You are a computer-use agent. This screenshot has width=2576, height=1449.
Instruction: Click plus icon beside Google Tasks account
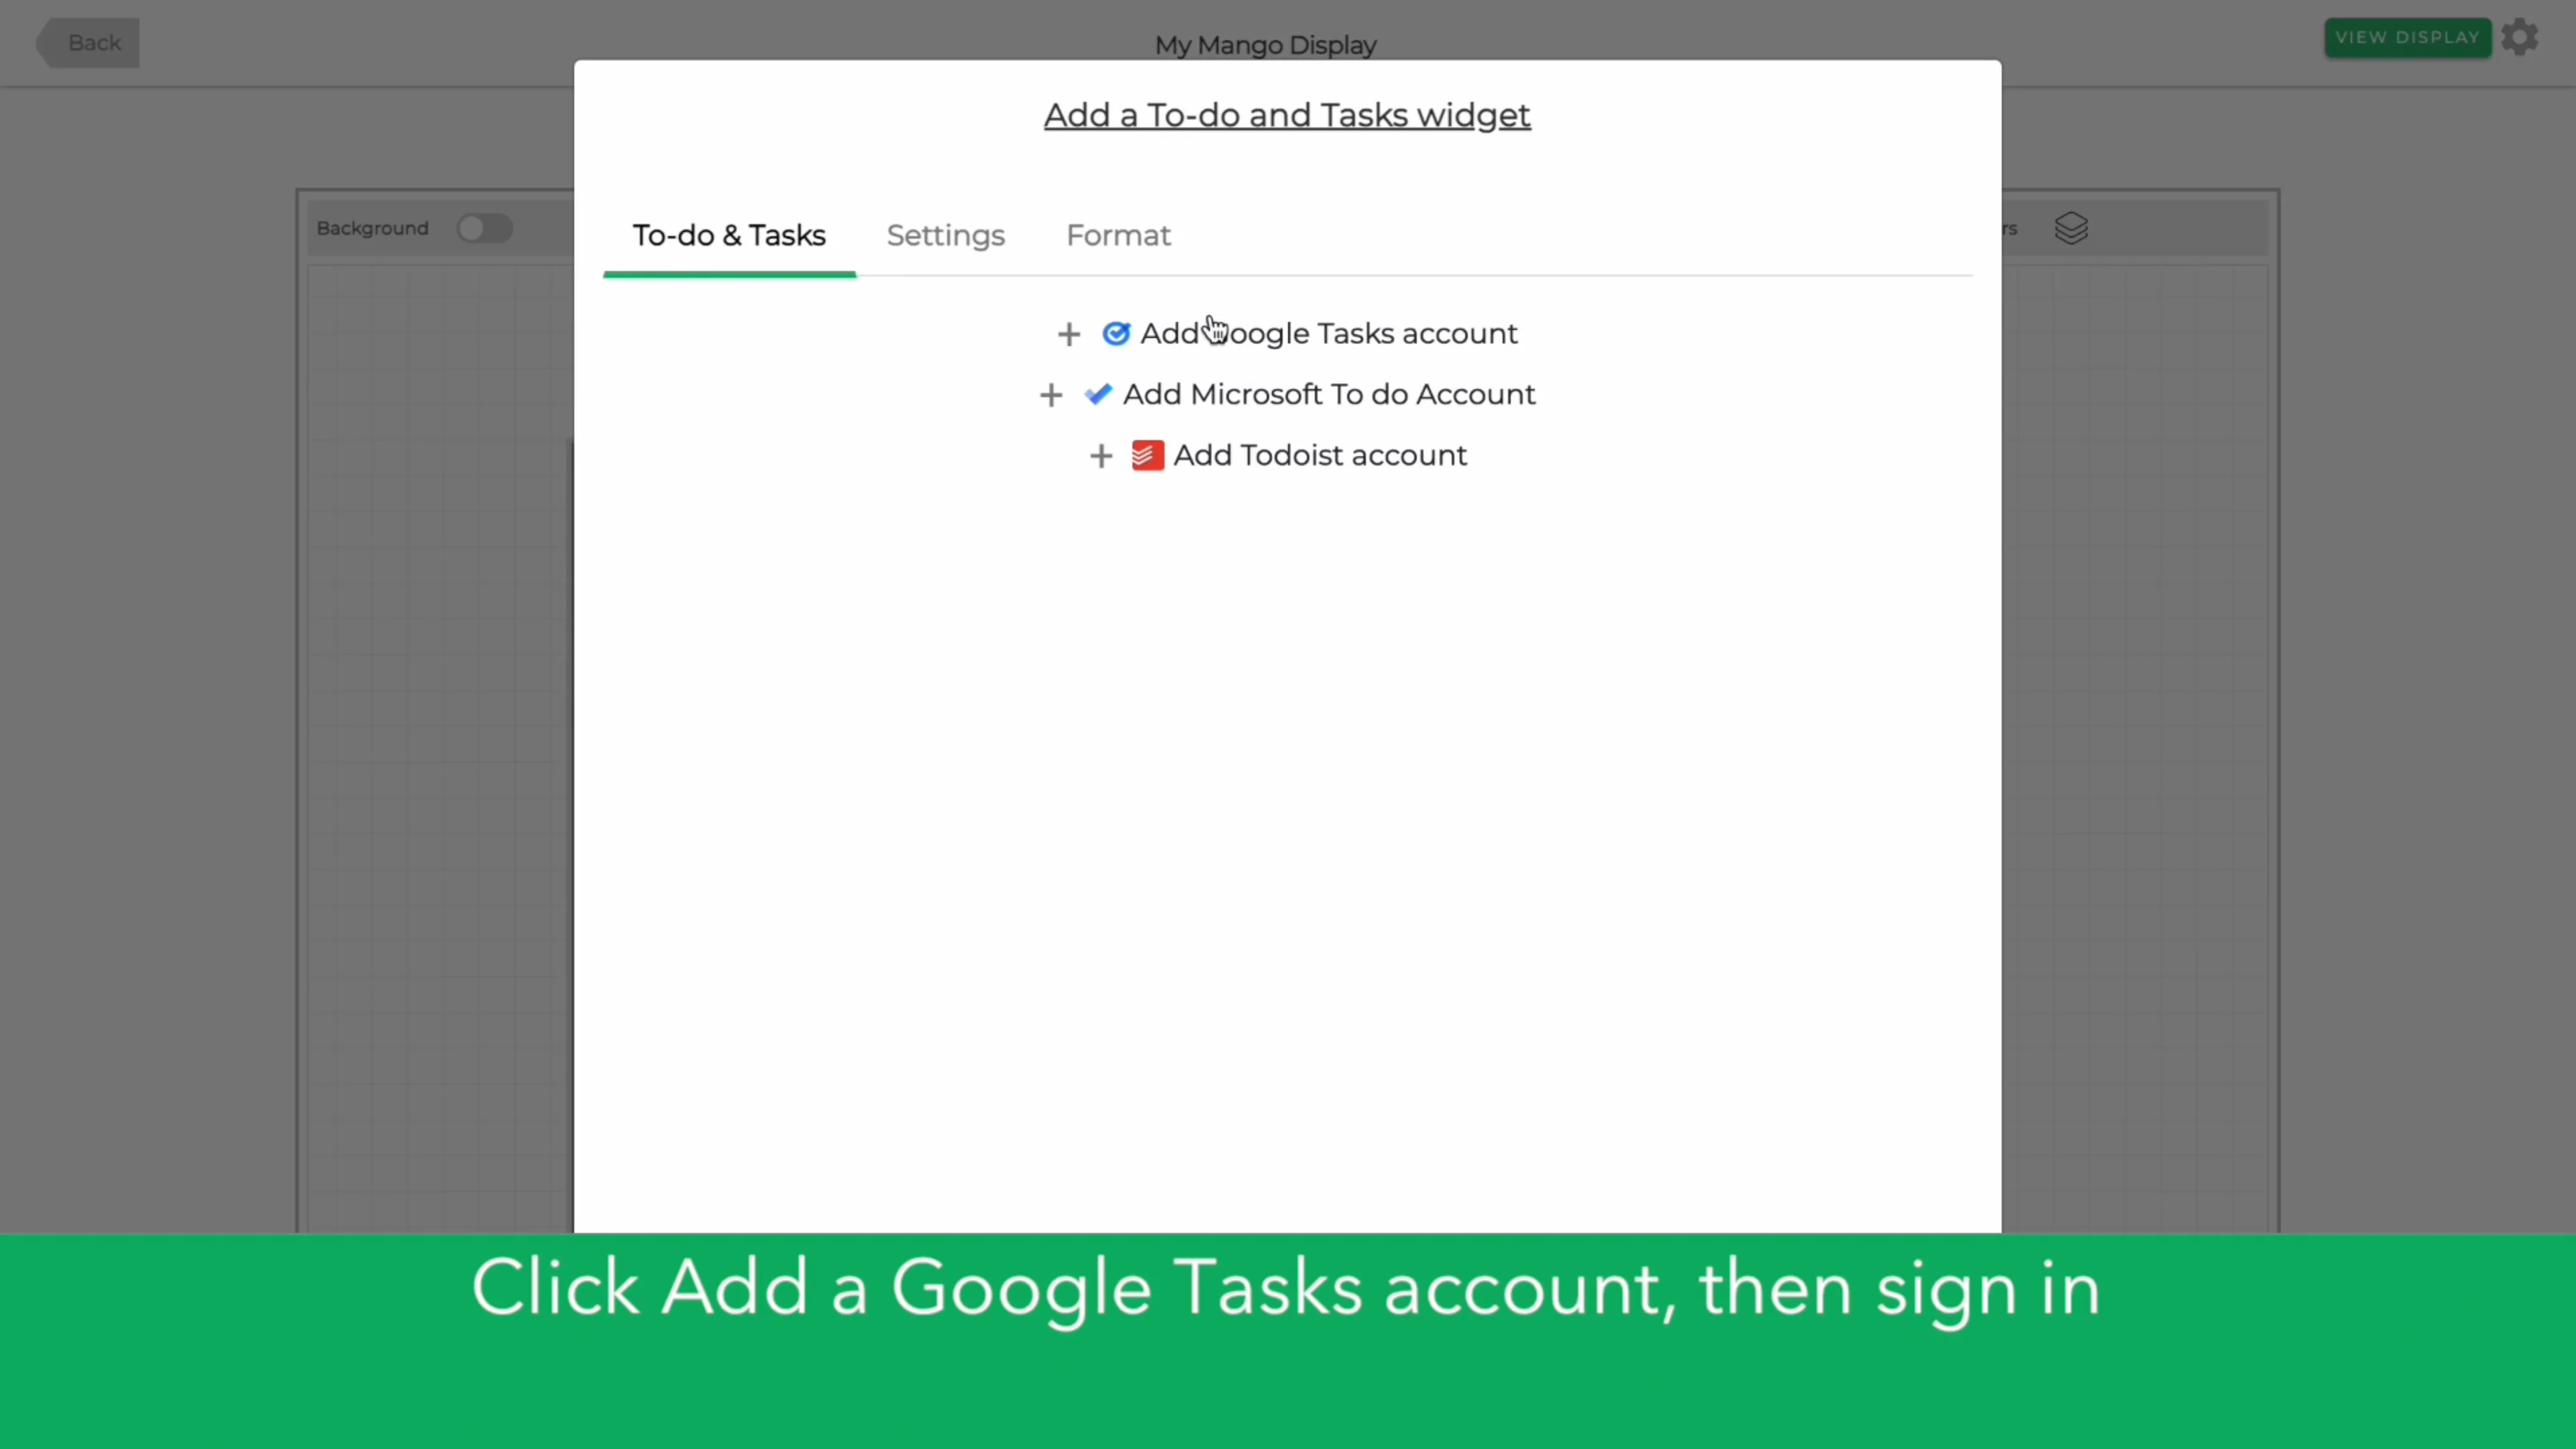tap(1068, 334)
